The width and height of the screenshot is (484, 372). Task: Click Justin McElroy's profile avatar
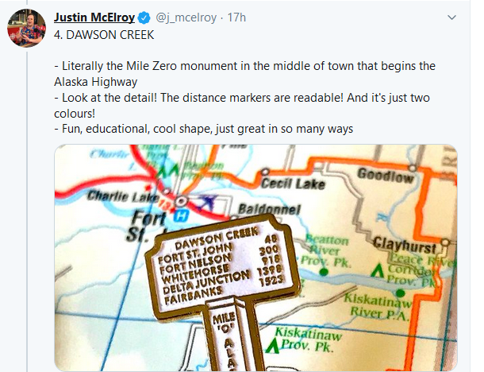coord(28,29)
